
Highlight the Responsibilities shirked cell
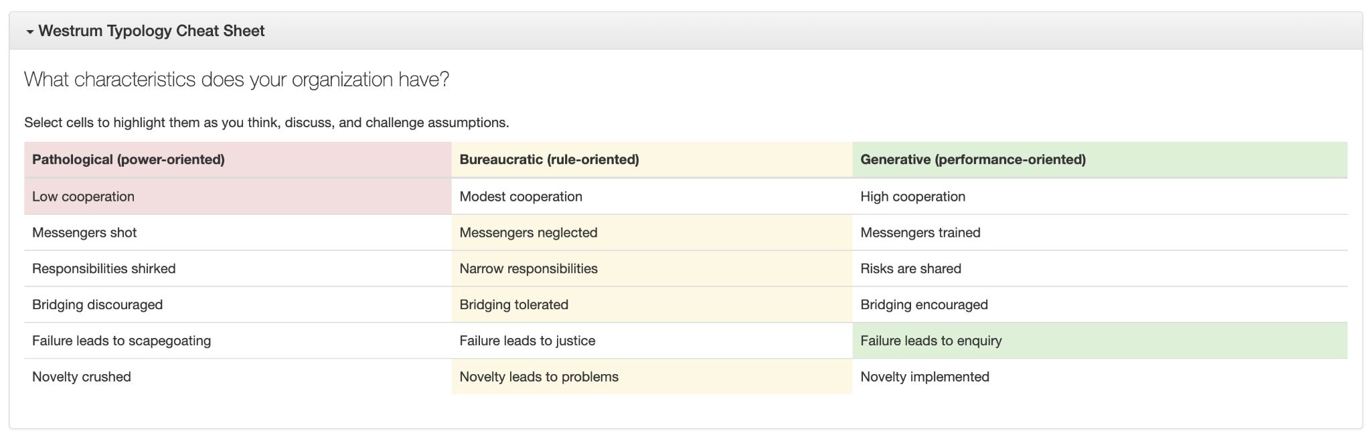click(x=238, y=268)
